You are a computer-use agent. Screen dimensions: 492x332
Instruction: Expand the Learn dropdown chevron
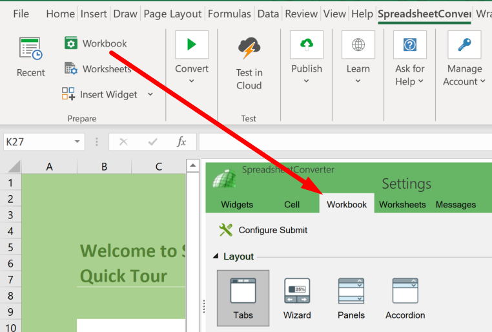click(358, 81)
